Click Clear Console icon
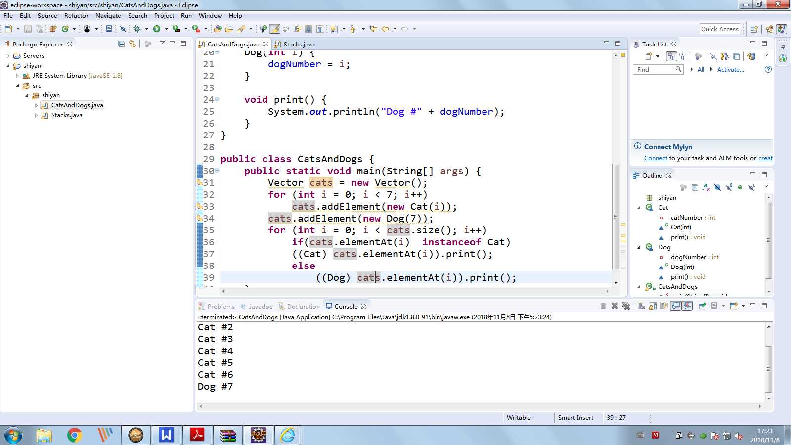The height and width of the screenshot is (445, 791). pos(641,306)
